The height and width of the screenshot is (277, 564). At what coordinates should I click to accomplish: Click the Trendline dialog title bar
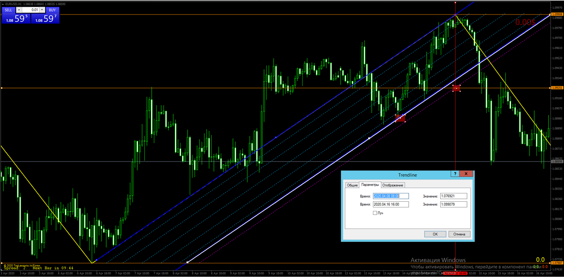point(407,175)
